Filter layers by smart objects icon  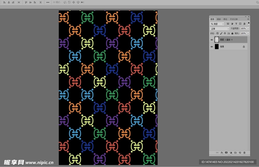244,24
